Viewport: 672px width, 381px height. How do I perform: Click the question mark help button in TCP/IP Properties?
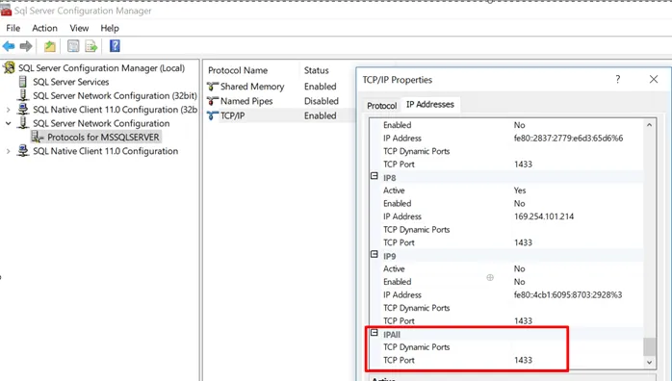pos(617,79)
